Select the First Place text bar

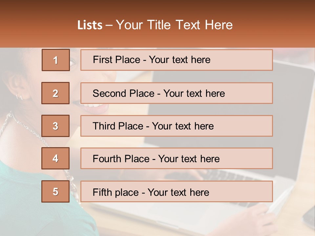point(177,60)
